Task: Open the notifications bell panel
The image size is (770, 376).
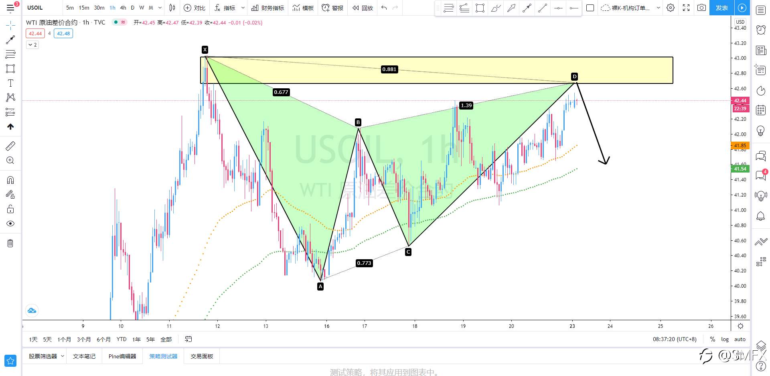Action: (x=761, y=216)
